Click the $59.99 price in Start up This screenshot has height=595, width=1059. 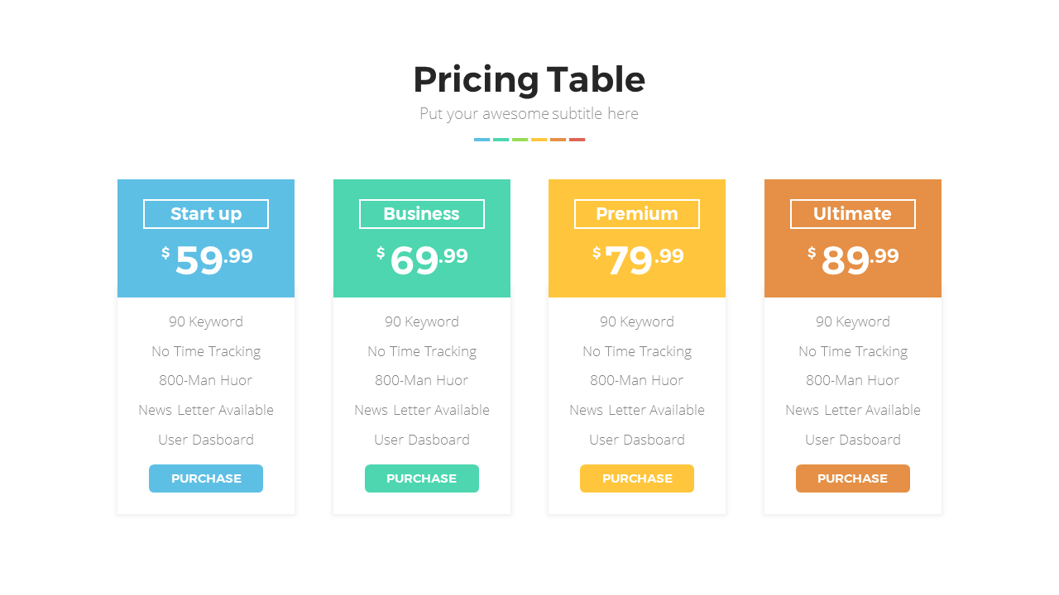point(207,259)
